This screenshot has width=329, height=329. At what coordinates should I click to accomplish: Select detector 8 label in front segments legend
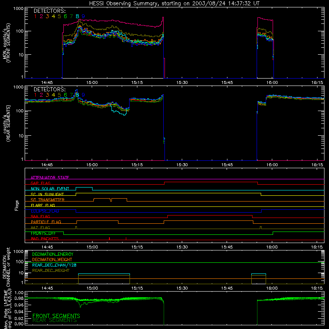[77, 16]
